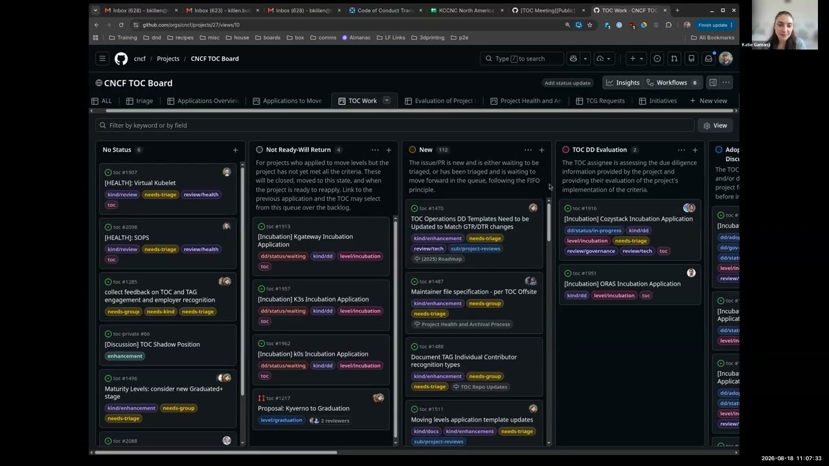Open Cozystack Incubation Application issue
The height and width of the screenshot is (466, 829).
click(628, 219)
